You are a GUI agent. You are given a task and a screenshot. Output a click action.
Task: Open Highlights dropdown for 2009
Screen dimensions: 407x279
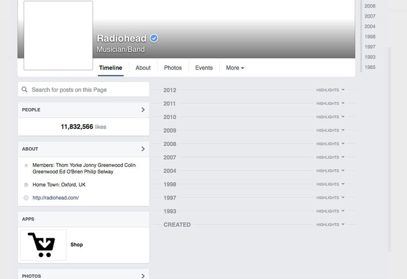coord(330,130)
